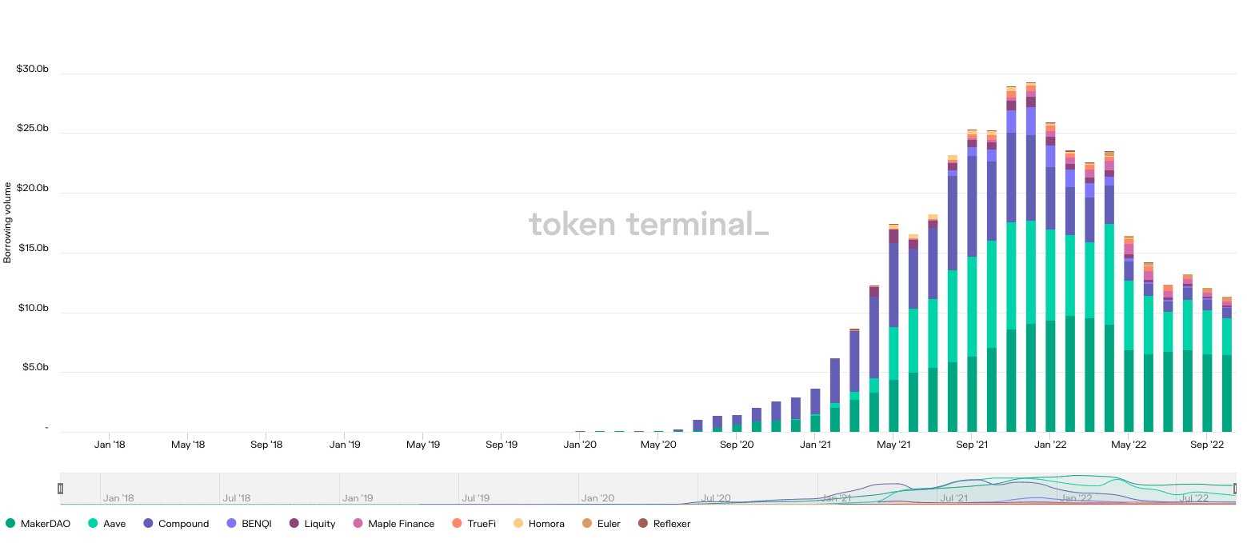
Task: Click the left range selector handle
Action: (x=60, y=489)
